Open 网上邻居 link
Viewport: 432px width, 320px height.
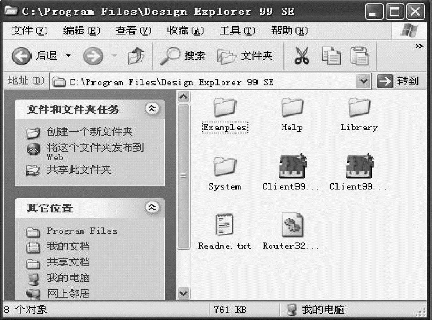68,294
